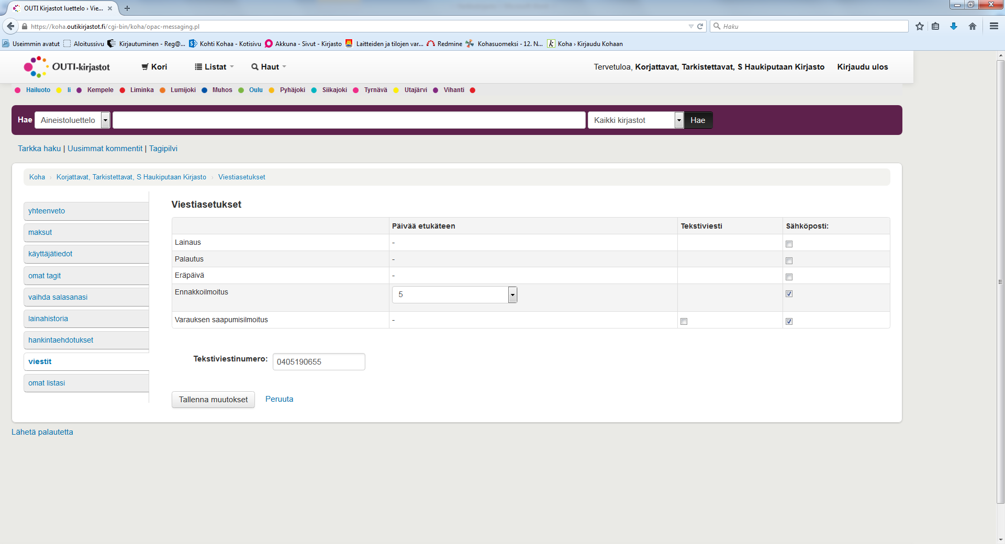The image size is (1005, 544).
Task: Open the Akkuna - Sivut - Kirjasto bookmark
Action: [304, 44]
